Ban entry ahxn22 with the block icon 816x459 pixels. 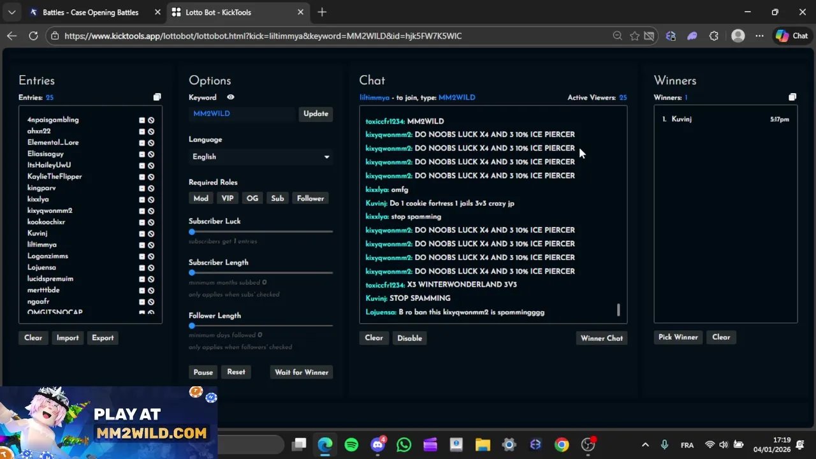[151, 131]
